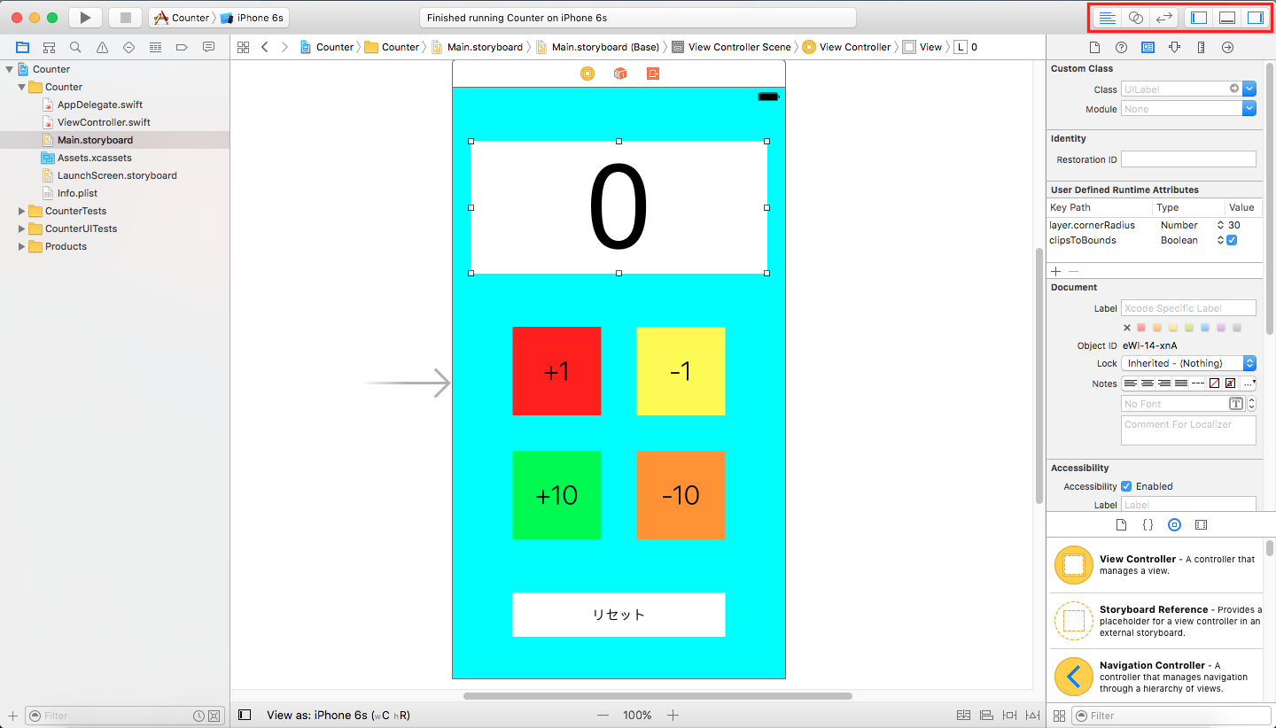Show the File inspector
Screen dimensions: 1276x728
click(x=1094, y=47)
